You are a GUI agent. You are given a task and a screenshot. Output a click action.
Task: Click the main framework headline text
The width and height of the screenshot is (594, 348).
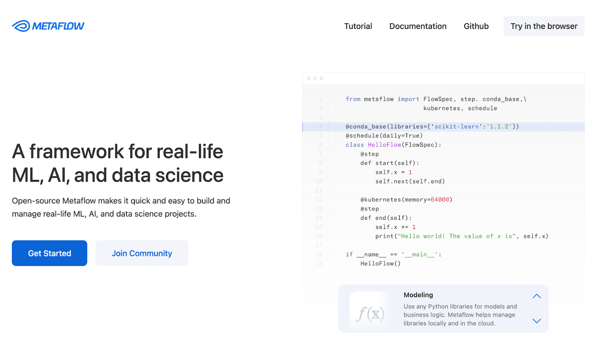point(118,163)
